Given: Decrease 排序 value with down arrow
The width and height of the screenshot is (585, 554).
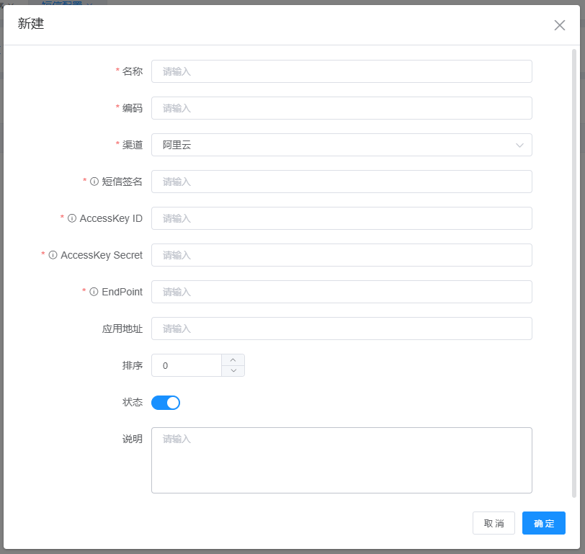Looking at the screenshot, I should 233,371.
